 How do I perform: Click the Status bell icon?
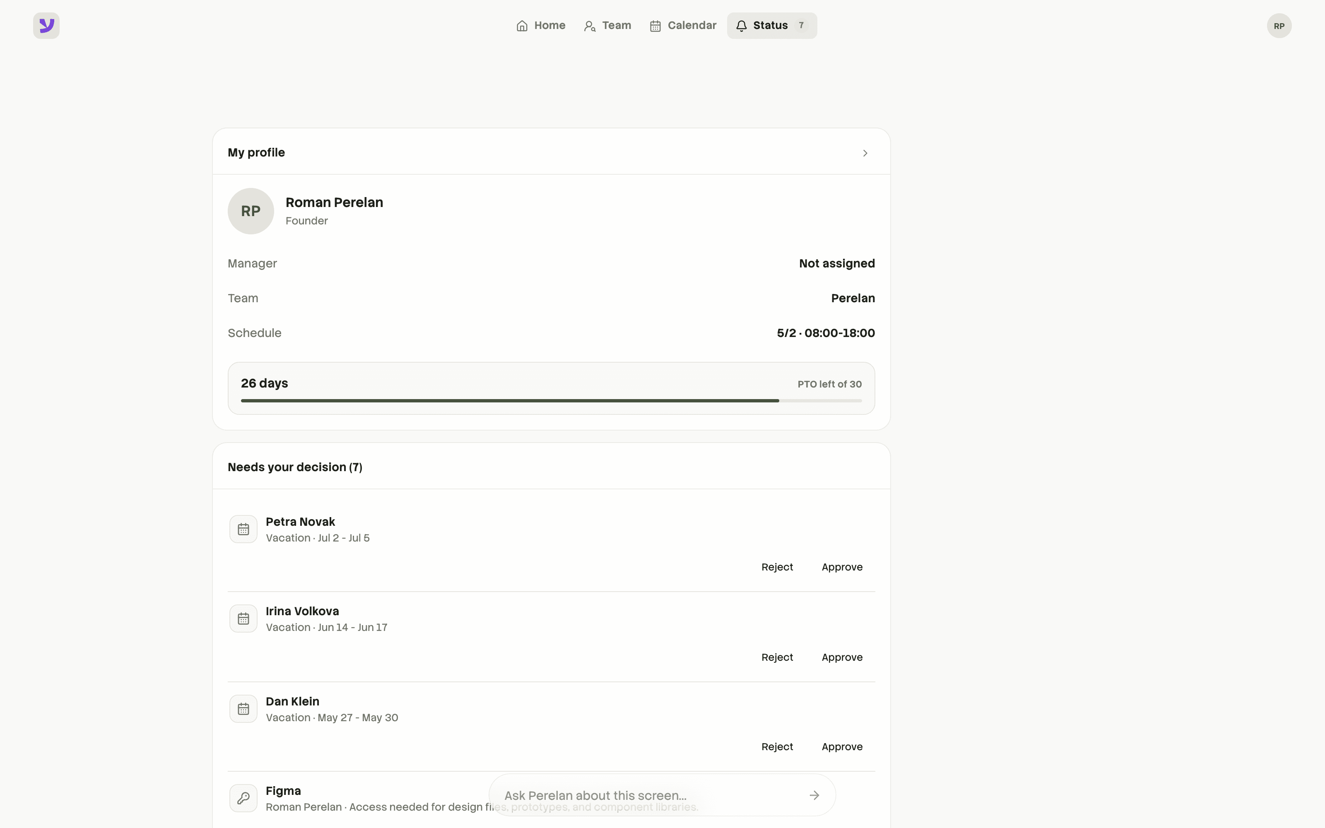pyautogui.click(x=741, y=26)
